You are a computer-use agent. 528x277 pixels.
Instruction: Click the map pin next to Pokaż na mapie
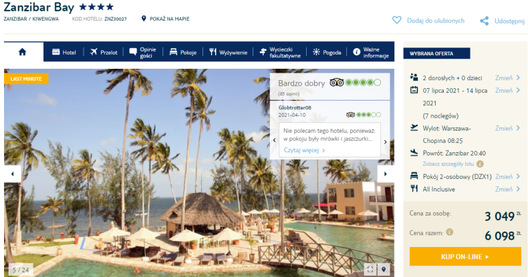coord(144,19)
